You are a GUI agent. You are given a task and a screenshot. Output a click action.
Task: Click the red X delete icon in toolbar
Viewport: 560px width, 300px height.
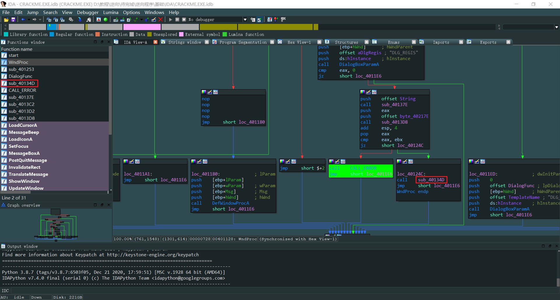pos(160,20)
